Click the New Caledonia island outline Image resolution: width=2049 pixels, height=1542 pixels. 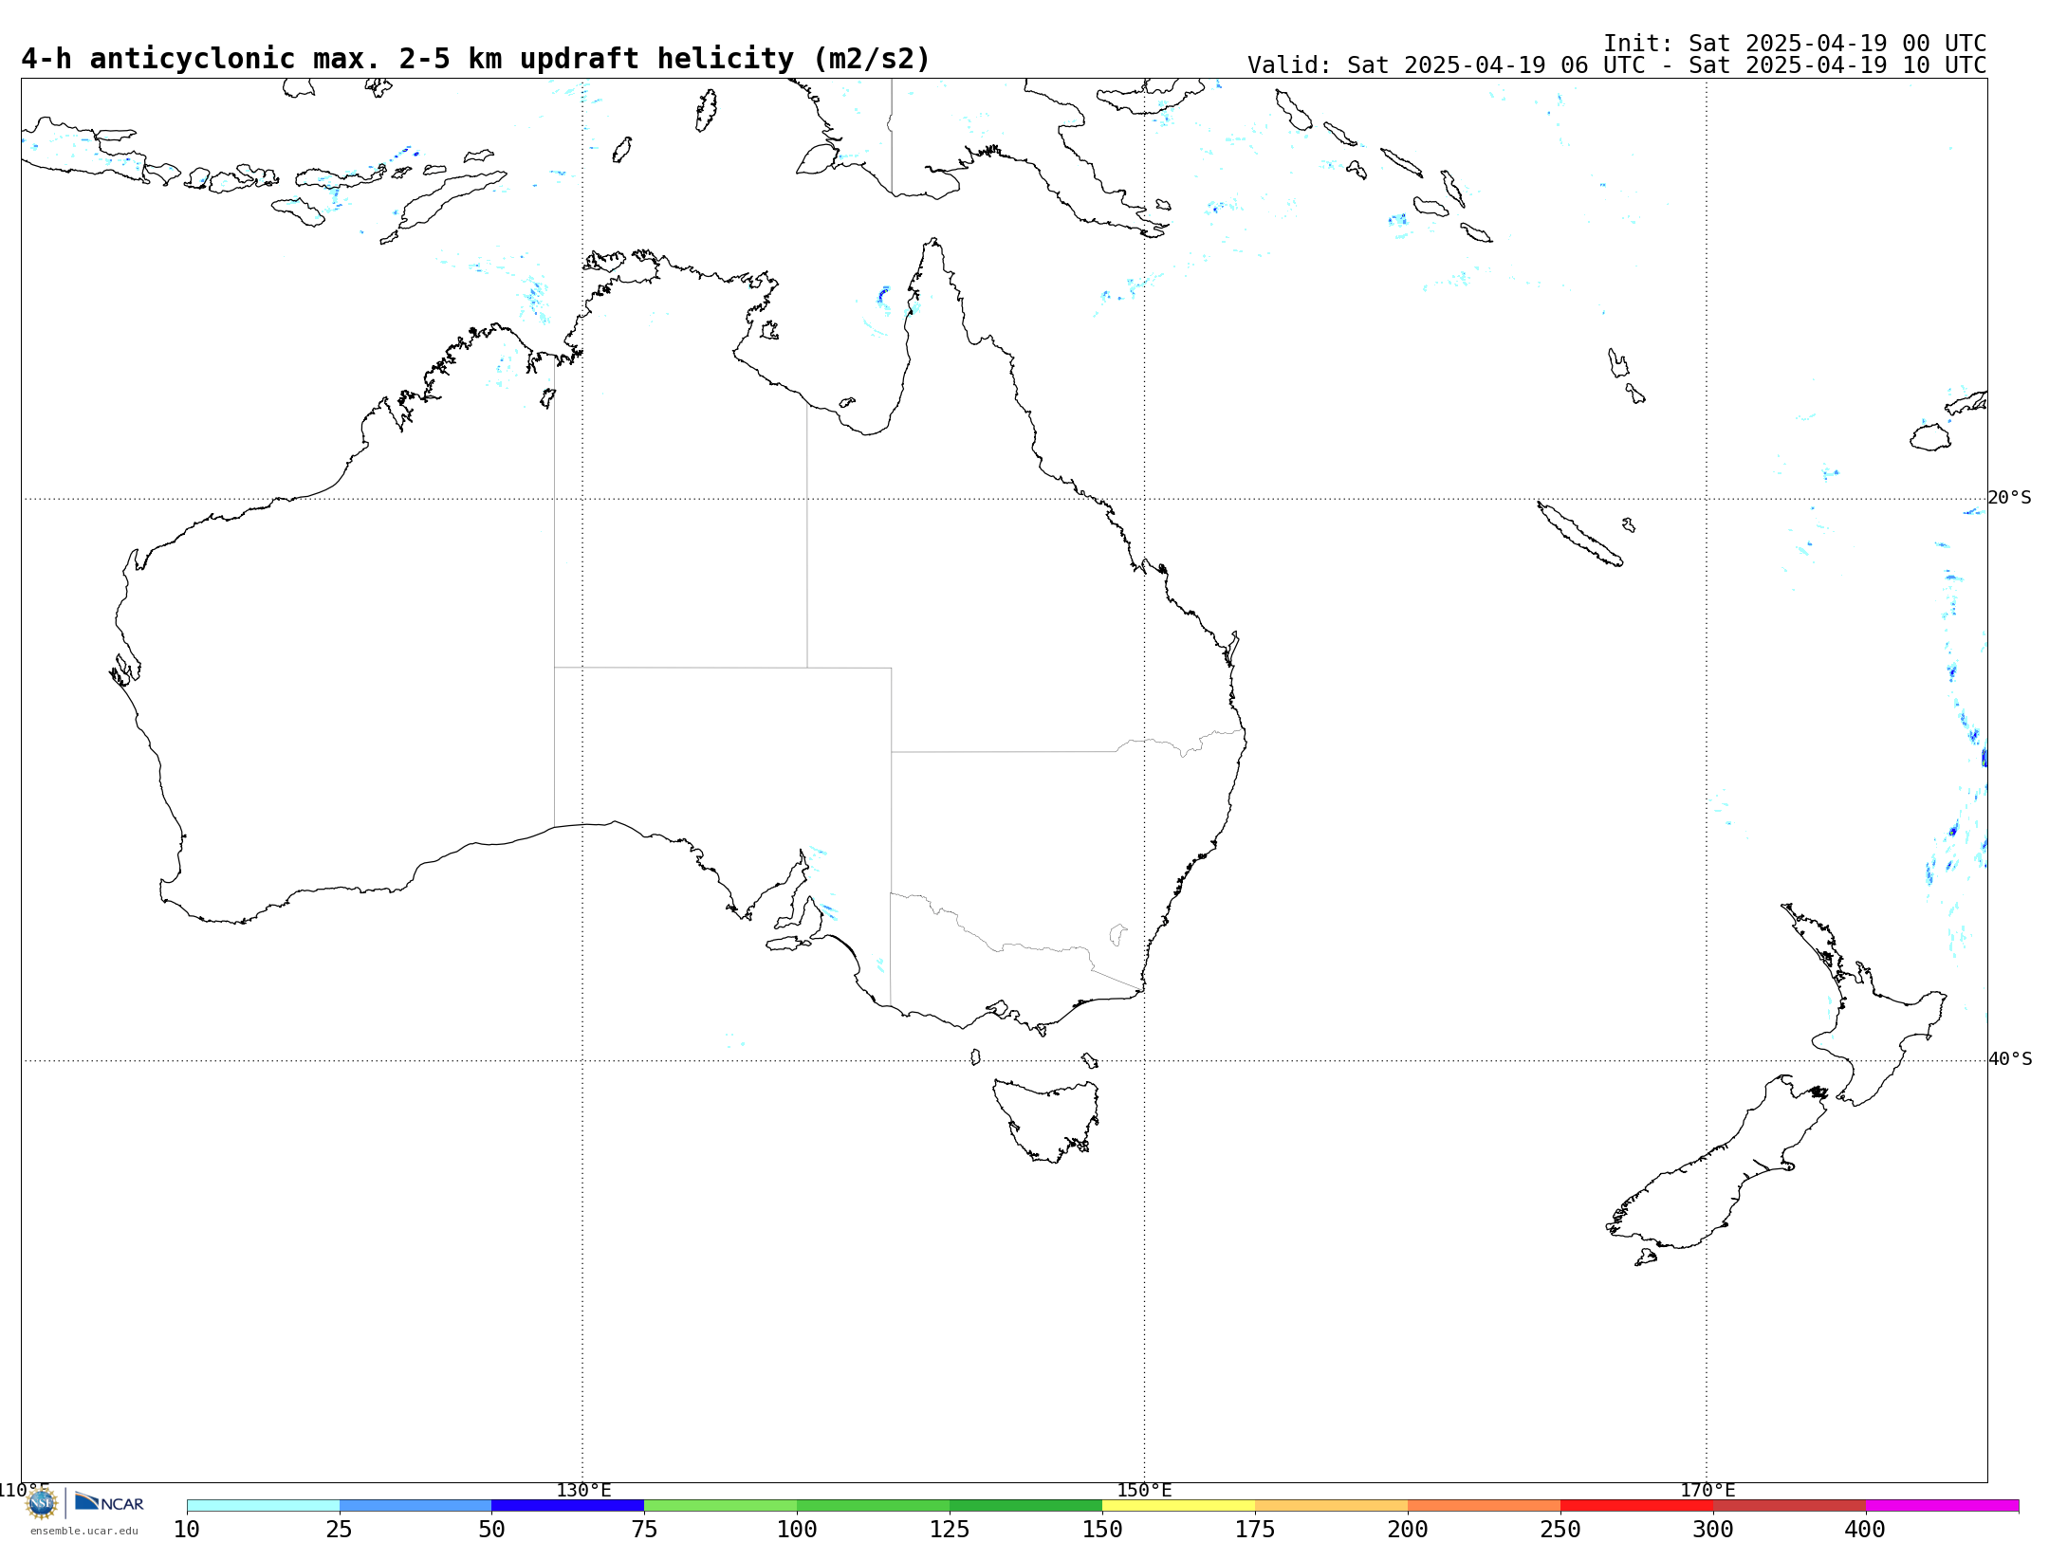point(1579,534)
